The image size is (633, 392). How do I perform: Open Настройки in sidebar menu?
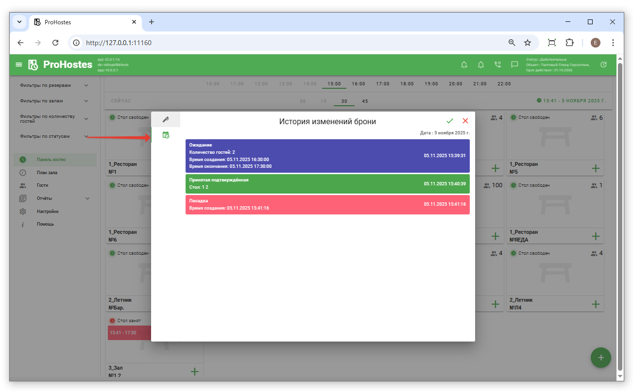47,212
